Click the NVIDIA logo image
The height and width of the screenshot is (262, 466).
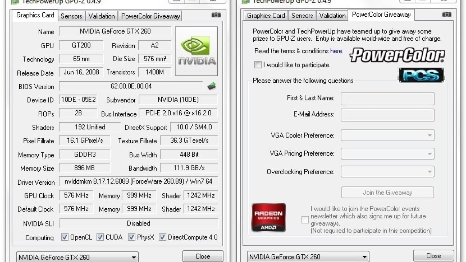197,51
